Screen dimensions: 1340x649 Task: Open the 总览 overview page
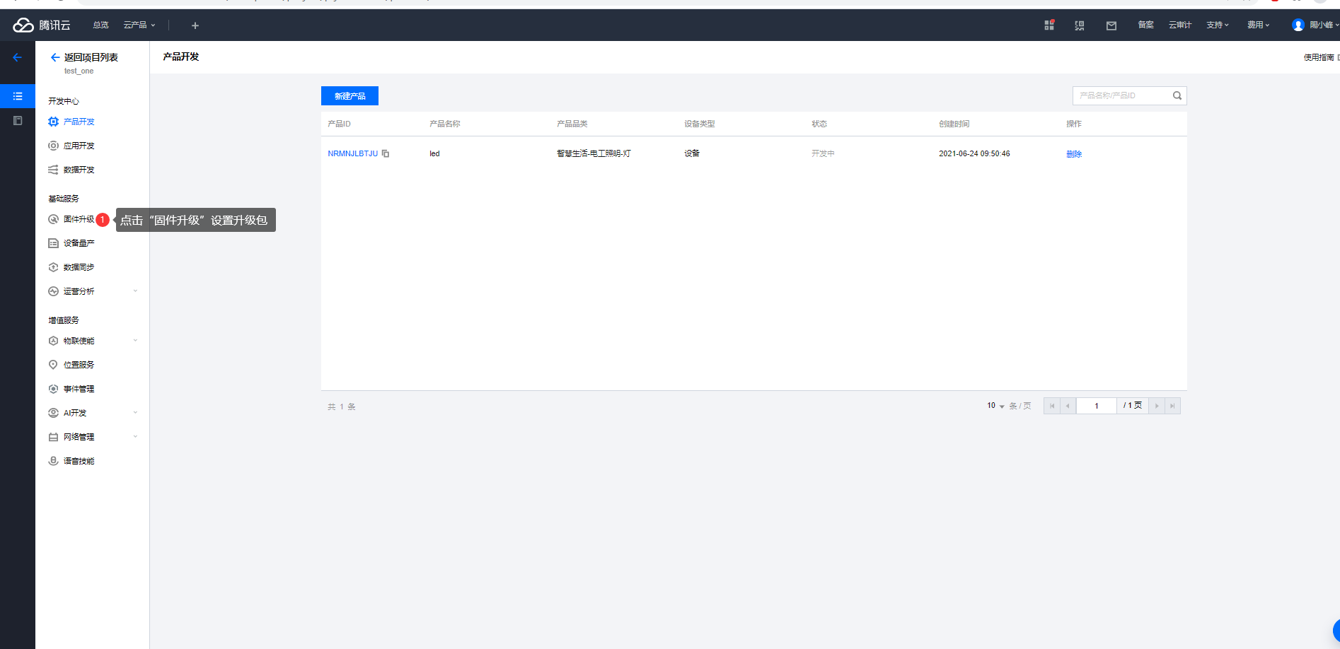[x=100, y=25]
